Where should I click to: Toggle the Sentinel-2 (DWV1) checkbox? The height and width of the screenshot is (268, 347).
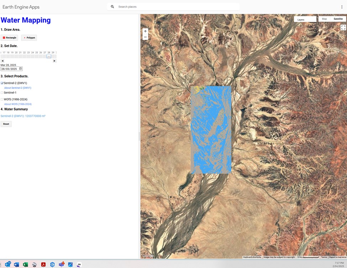2,83
